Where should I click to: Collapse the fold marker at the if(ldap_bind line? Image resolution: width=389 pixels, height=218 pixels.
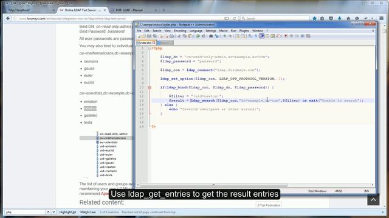[150, 87]
